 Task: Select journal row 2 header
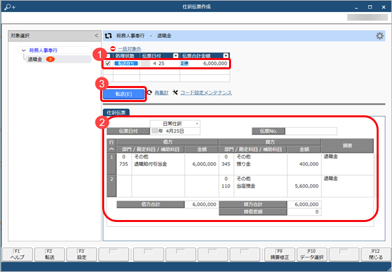[112, 186]
